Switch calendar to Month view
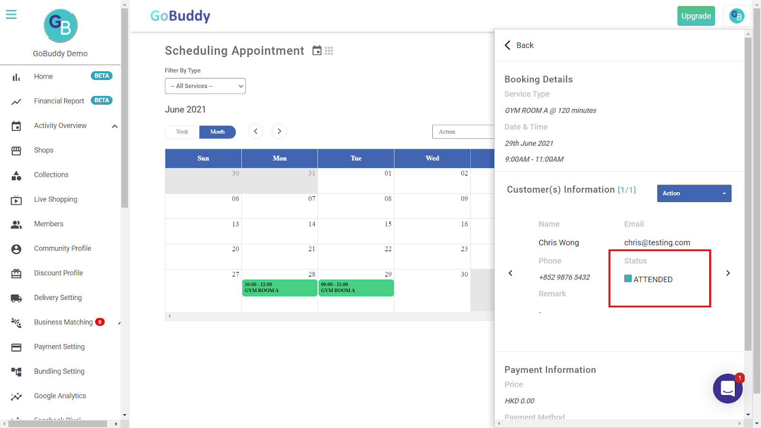 (217, 132)
